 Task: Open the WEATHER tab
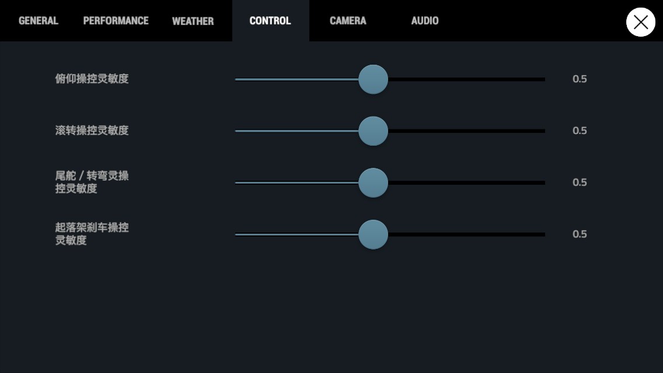click(x=193, y=21)
